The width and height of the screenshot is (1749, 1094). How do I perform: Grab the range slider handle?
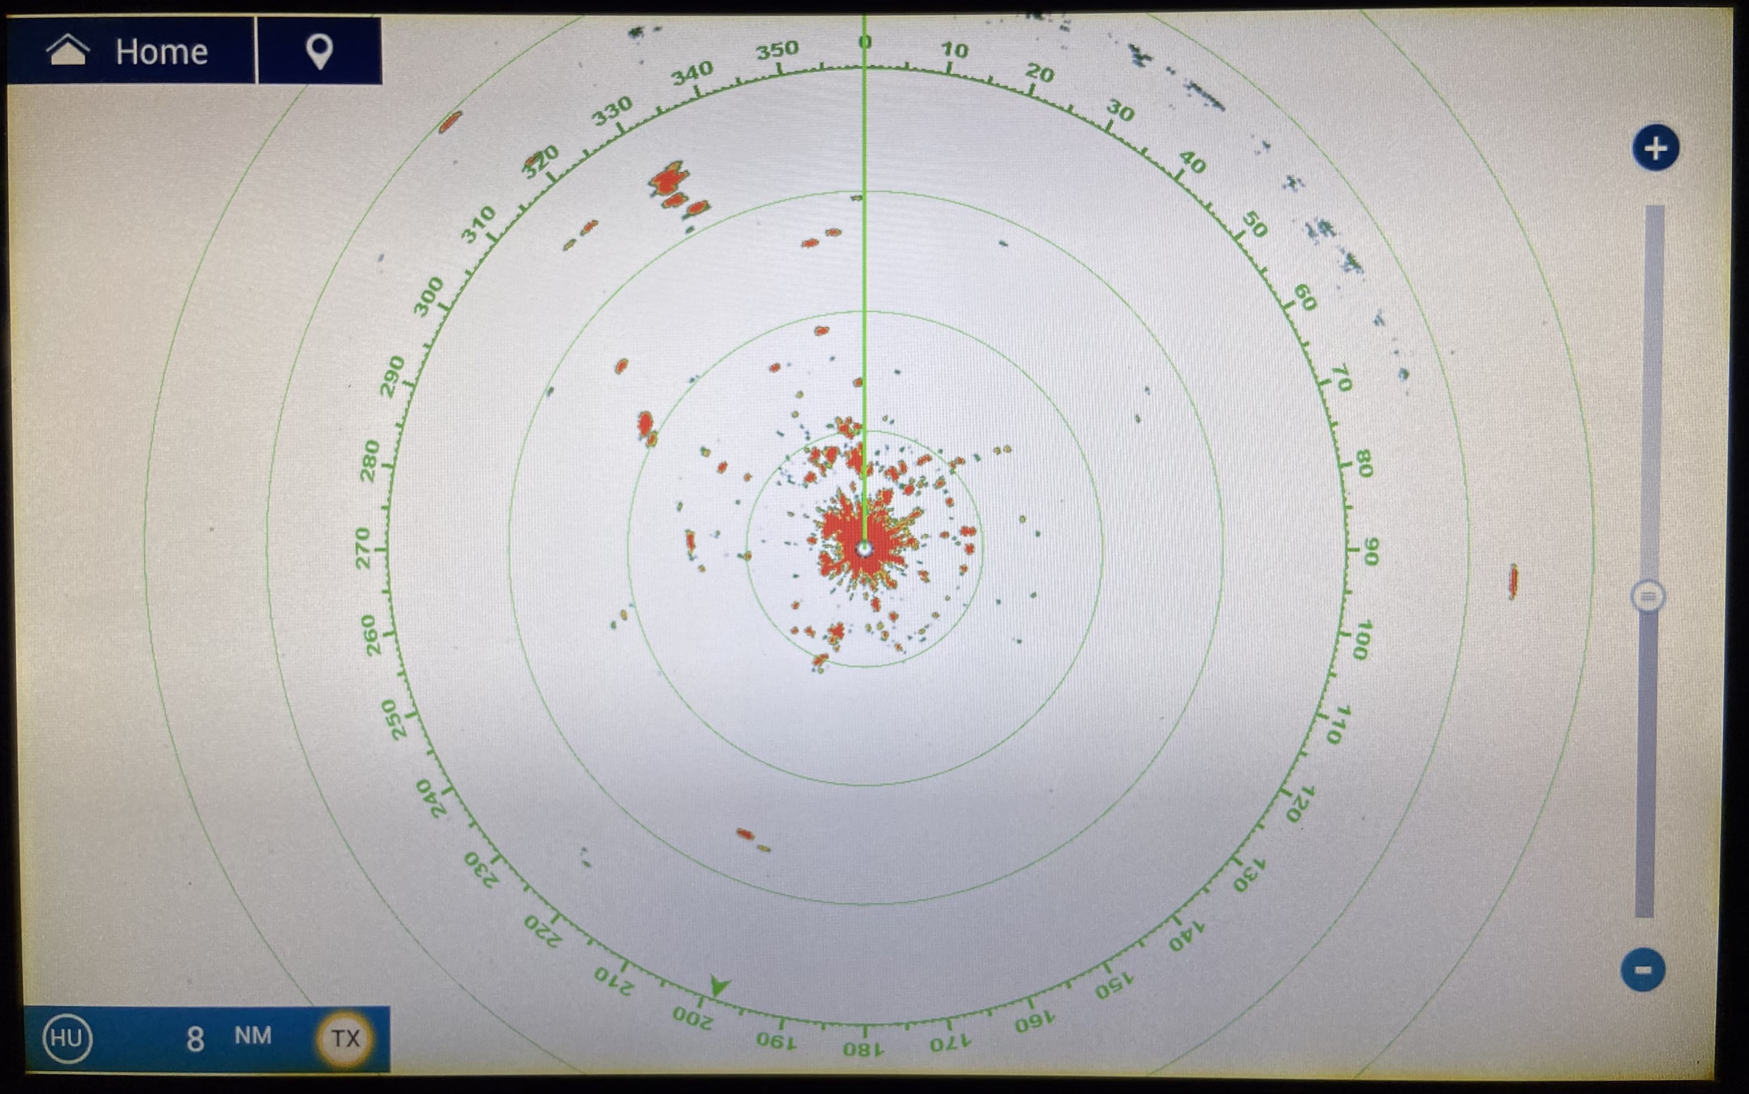click(x=1648, y=597)
